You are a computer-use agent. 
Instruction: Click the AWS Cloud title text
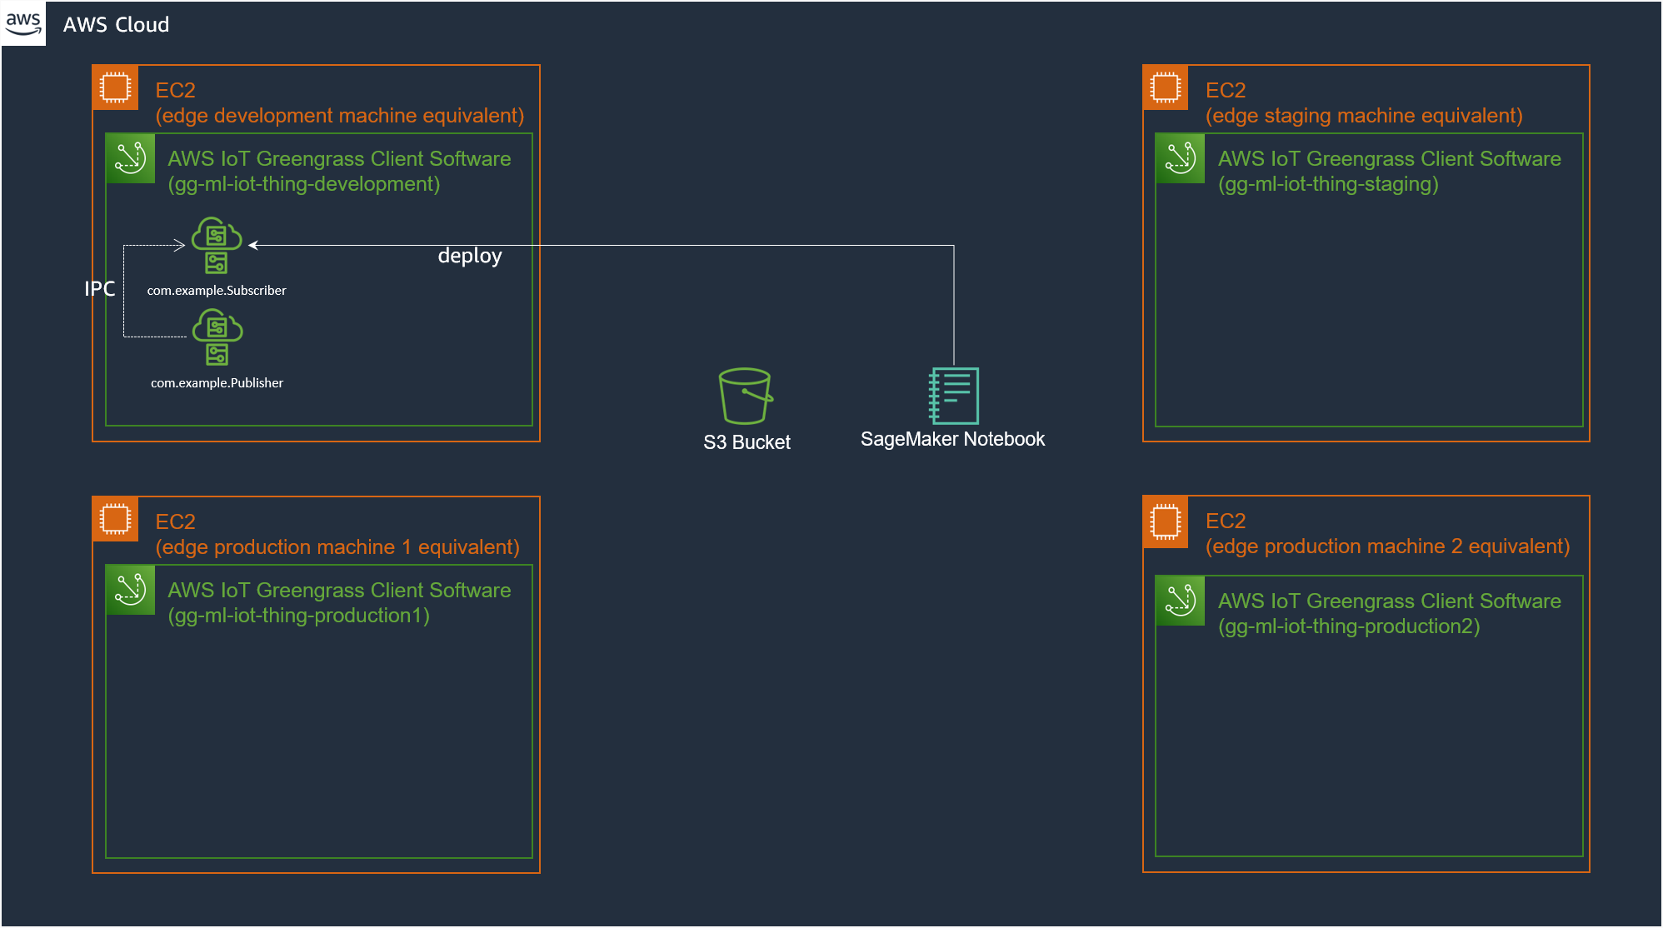[116, 25]
